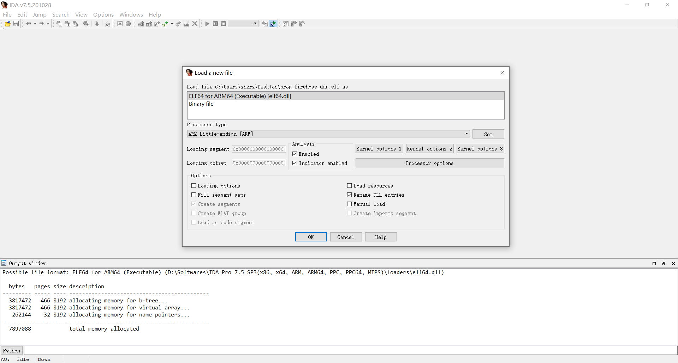The height and width of the screenshot is (363, 678).
Task: Open the back-history dropdown arrow
Action: point(35,24)
